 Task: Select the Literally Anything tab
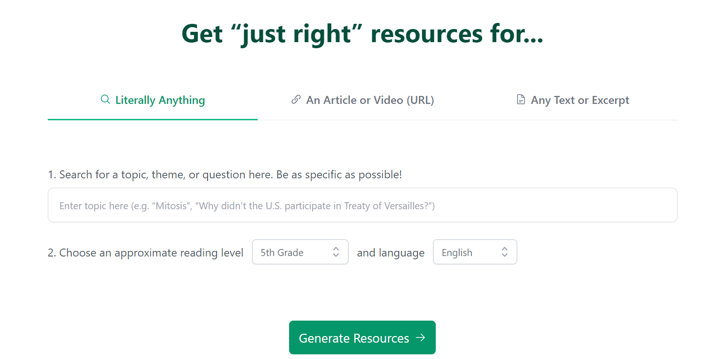160,100
